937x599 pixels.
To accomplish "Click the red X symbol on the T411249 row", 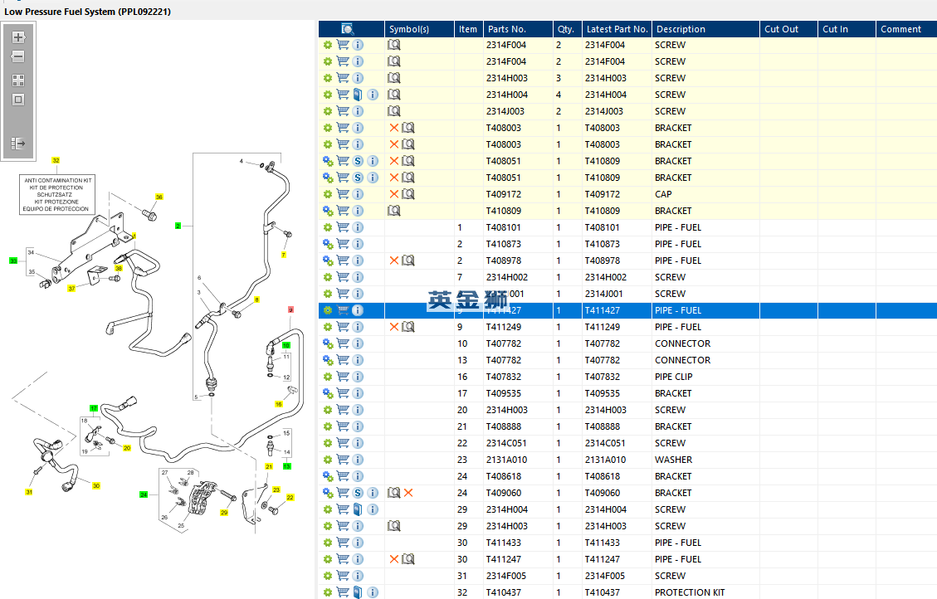I will pyautogui.click(x=393, y=327).
